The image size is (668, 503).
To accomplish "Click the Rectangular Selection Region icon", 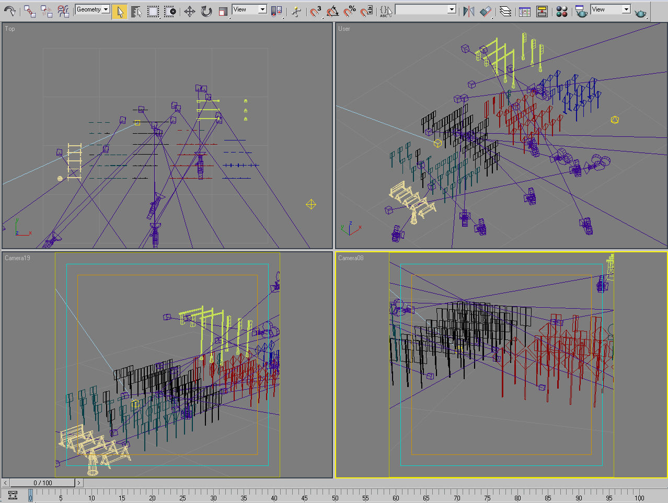I will coord(153,11).
